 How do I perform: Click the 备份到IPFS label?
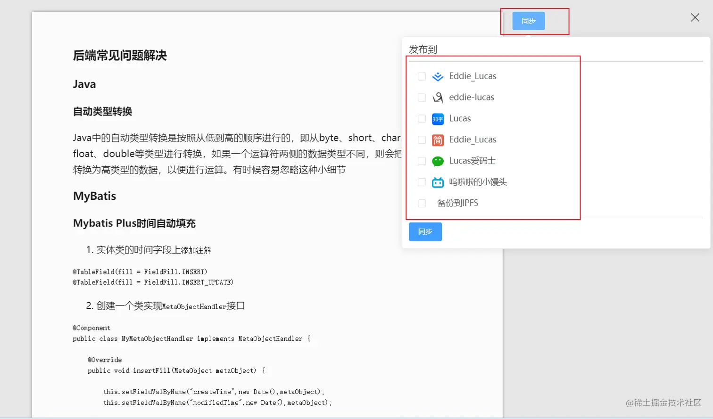(457, 203)
